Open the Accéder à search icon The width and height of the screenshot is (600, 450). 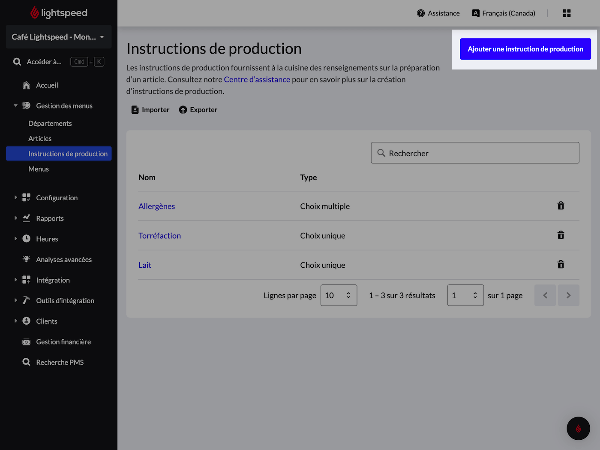pyautogui.click(x=17, y=62)
